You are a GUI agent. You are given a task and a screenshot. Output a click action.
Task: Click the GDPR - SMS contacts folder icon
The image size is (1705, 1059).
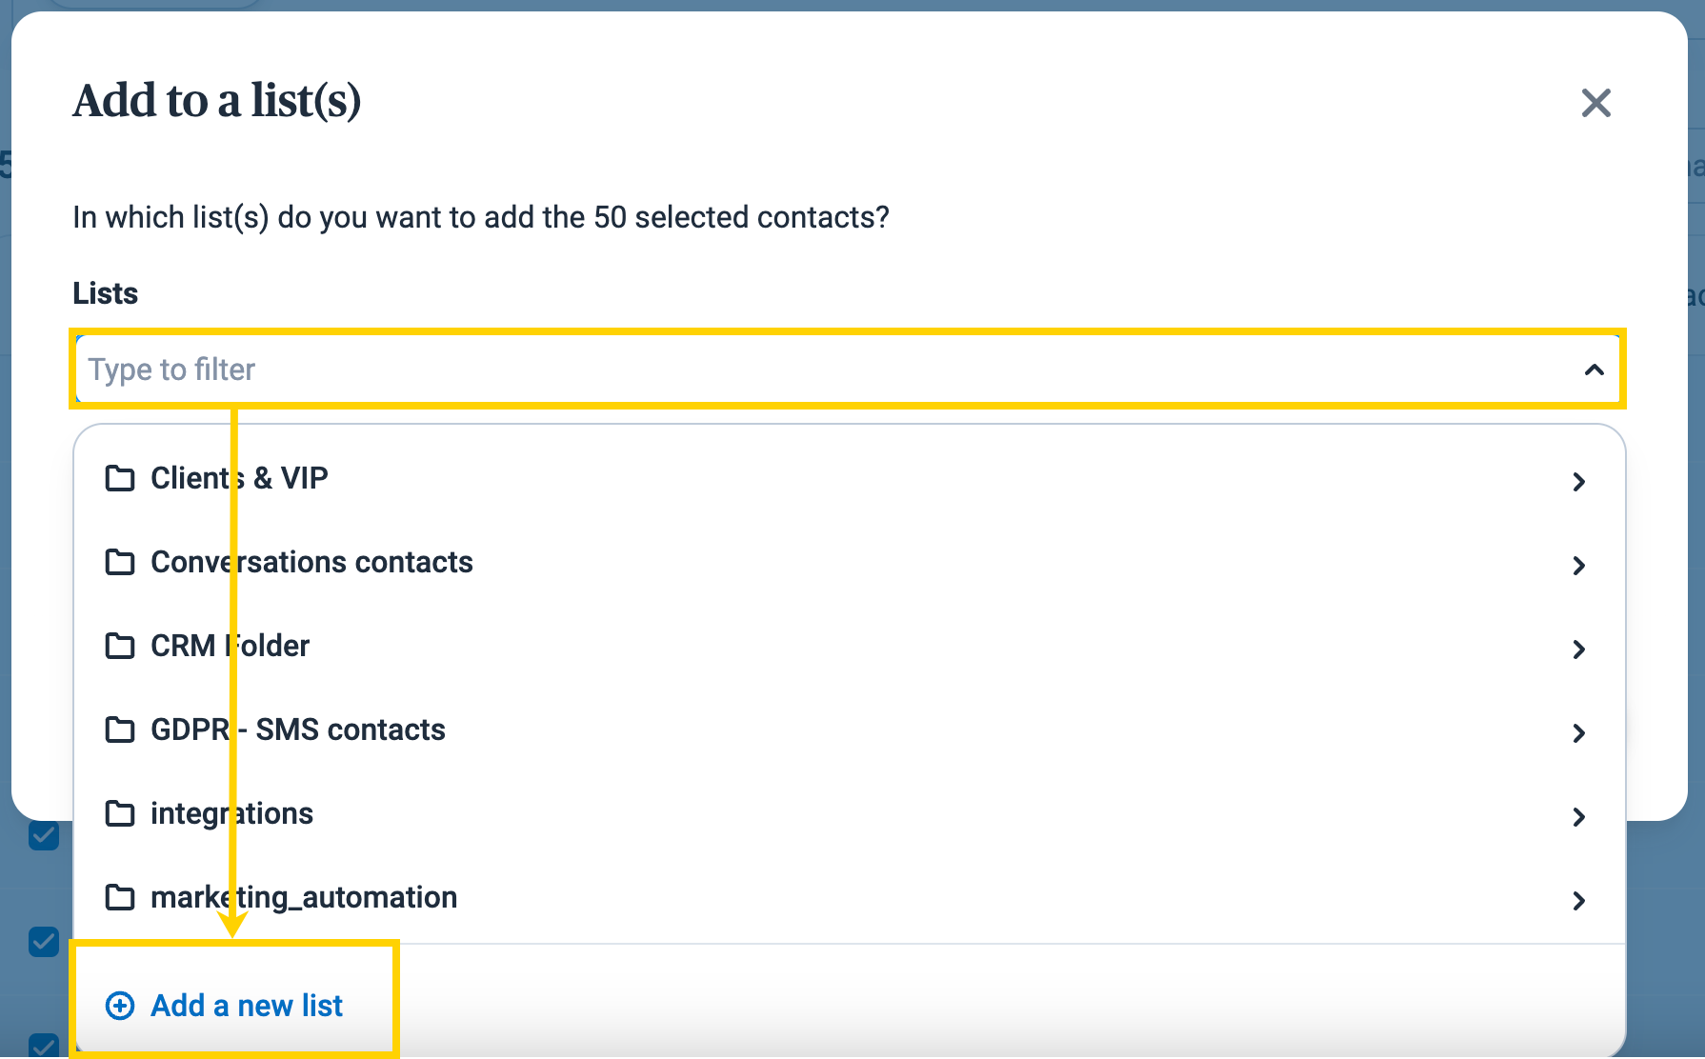click(119, 729)
